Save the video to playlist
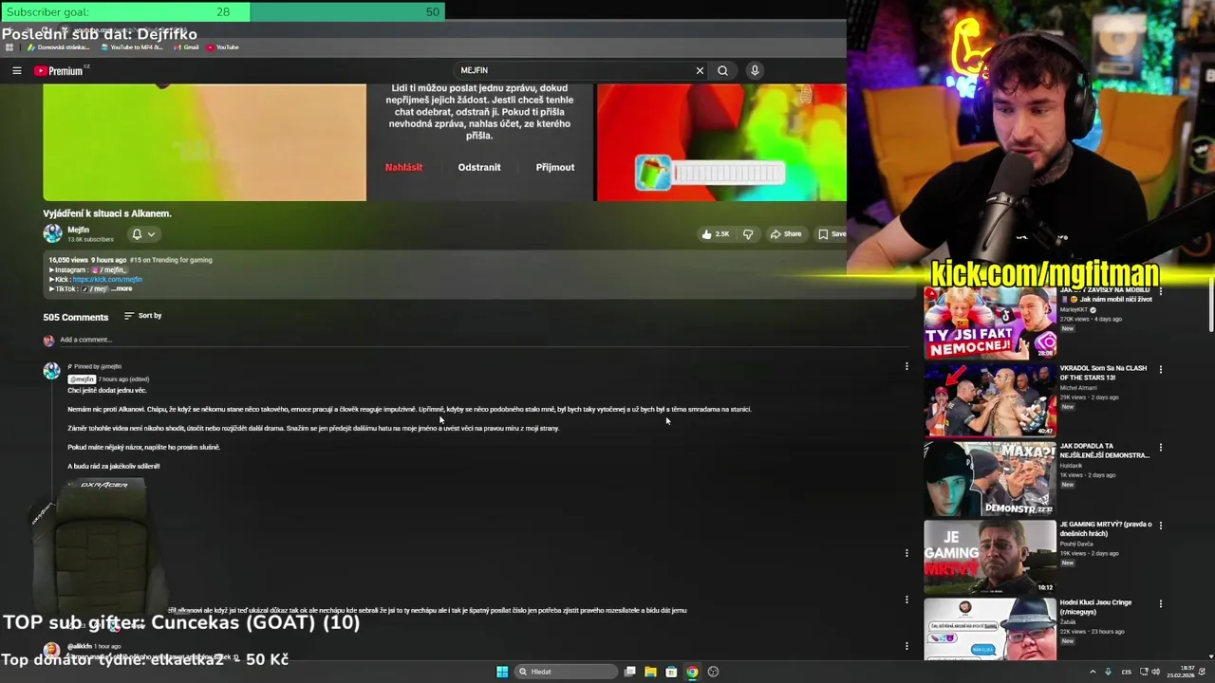 [832, 234]
